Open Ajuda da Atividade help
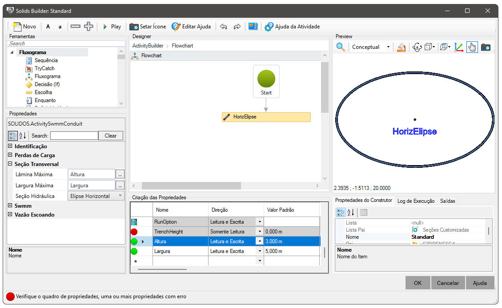The image size is (502, 308). tap(292, 27)
